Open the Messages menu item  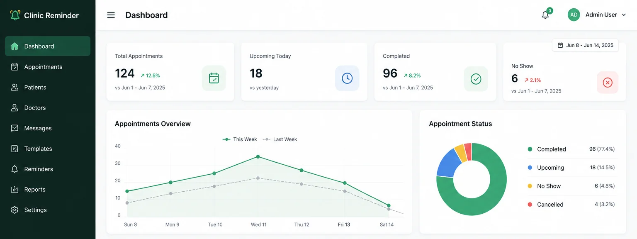click(48, 128)
